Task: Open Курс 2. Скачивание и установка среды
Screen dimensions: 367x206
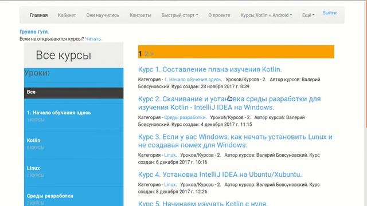Action: 229,103
